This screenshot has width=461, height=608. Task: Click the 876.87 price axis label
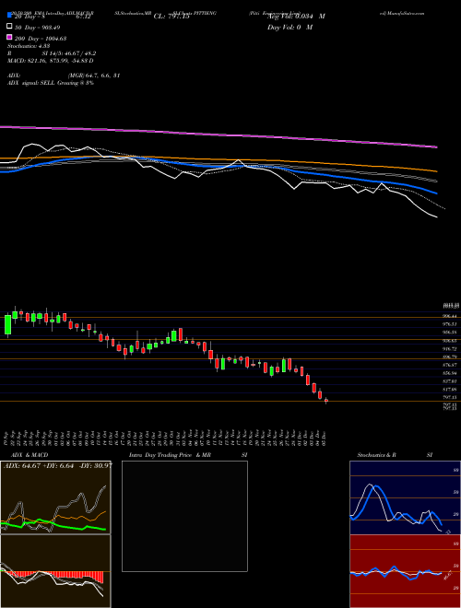click(449, 365)
